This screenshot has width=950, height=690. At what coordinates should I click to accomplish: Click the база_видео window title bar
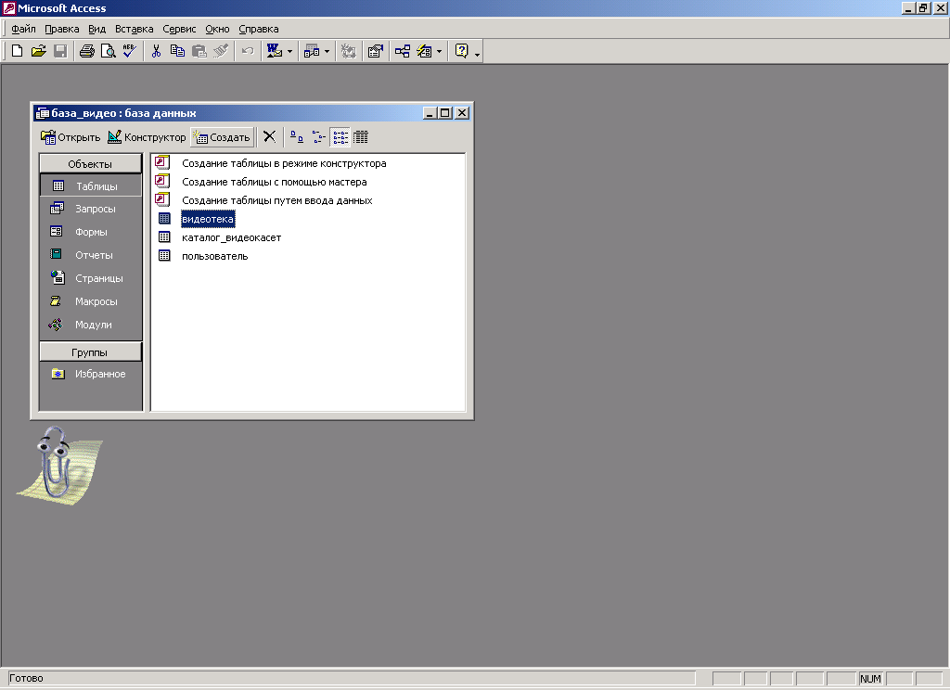coord(227,112)
